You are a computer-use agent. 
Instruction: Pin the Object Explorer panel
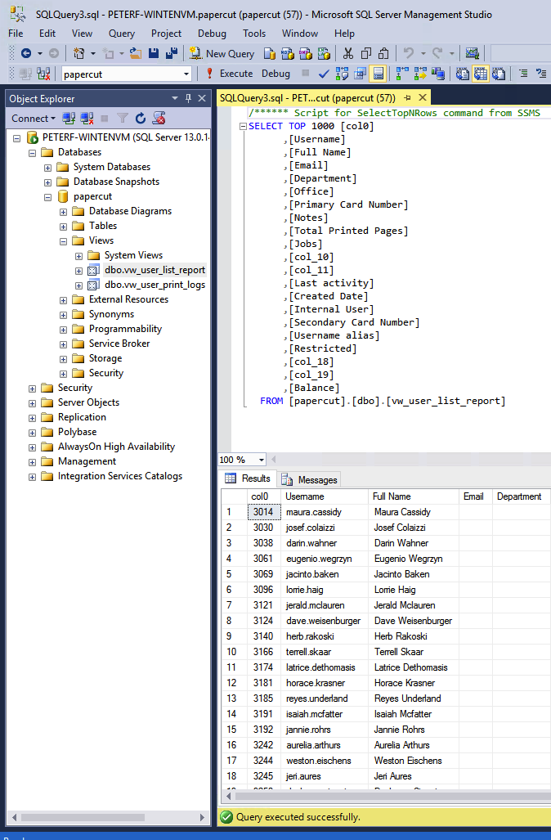coord(188,98)
